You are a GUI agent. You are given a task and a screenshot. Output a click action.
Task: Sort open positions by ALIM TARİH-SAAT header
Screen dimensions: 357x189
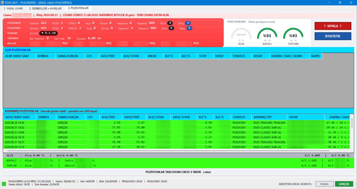pos(19,56)
